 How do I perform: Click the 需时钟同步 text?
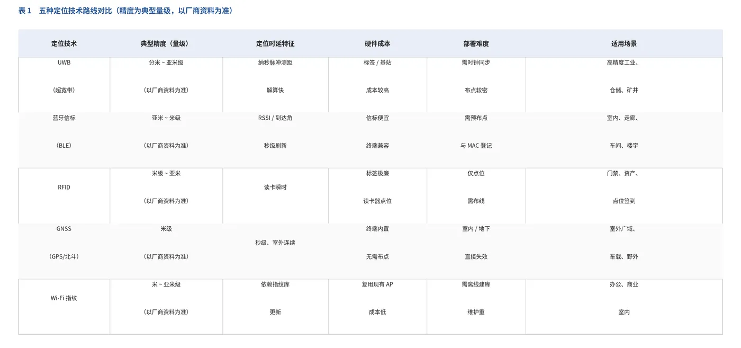pos(476,63)
